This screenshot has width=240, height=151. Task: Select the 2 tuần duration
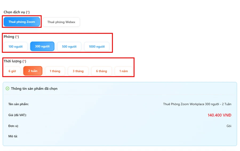point(33,71)
